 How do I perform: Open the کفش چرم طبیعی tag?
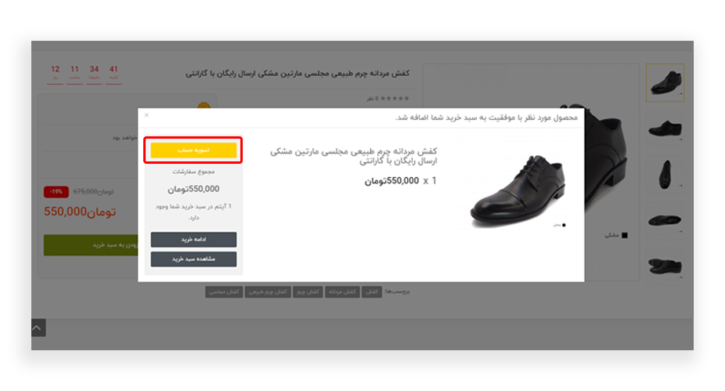click(x=268, y=291)
